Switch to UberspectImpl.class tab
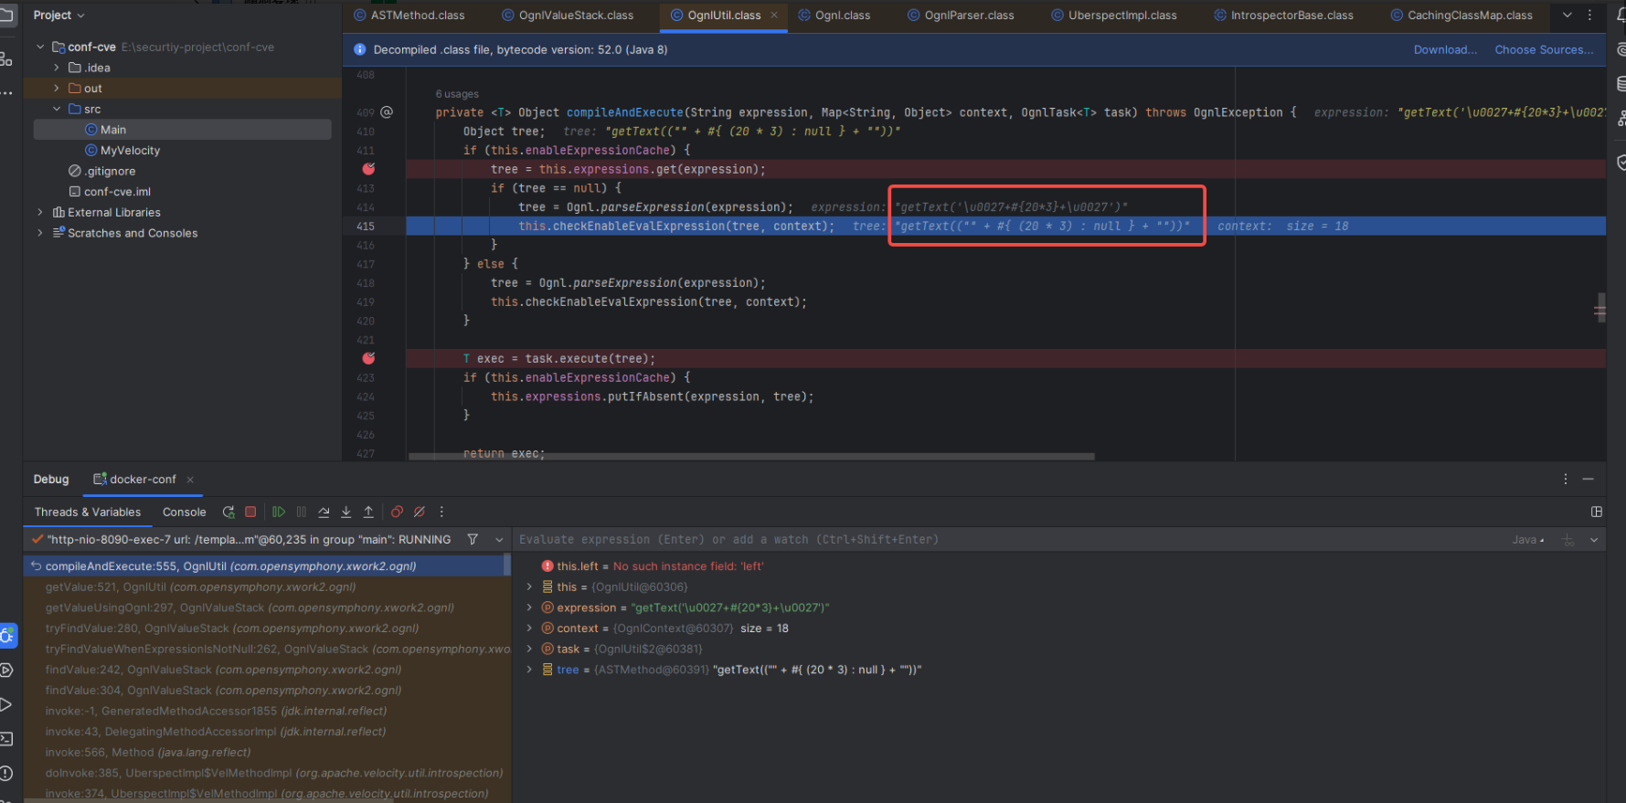Screen dimensions: 1626x803 click(x=1114, y=16)
